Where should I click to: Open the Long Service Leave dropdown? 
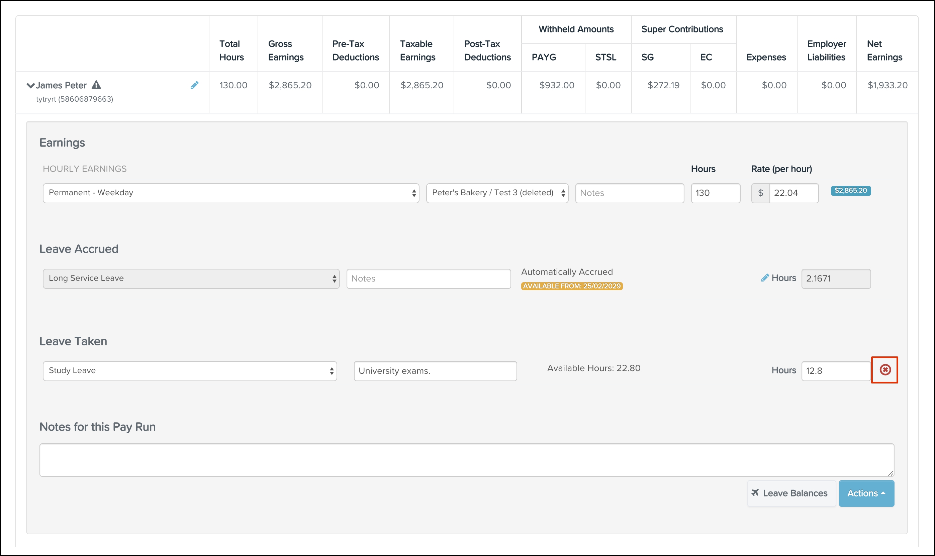191,279
